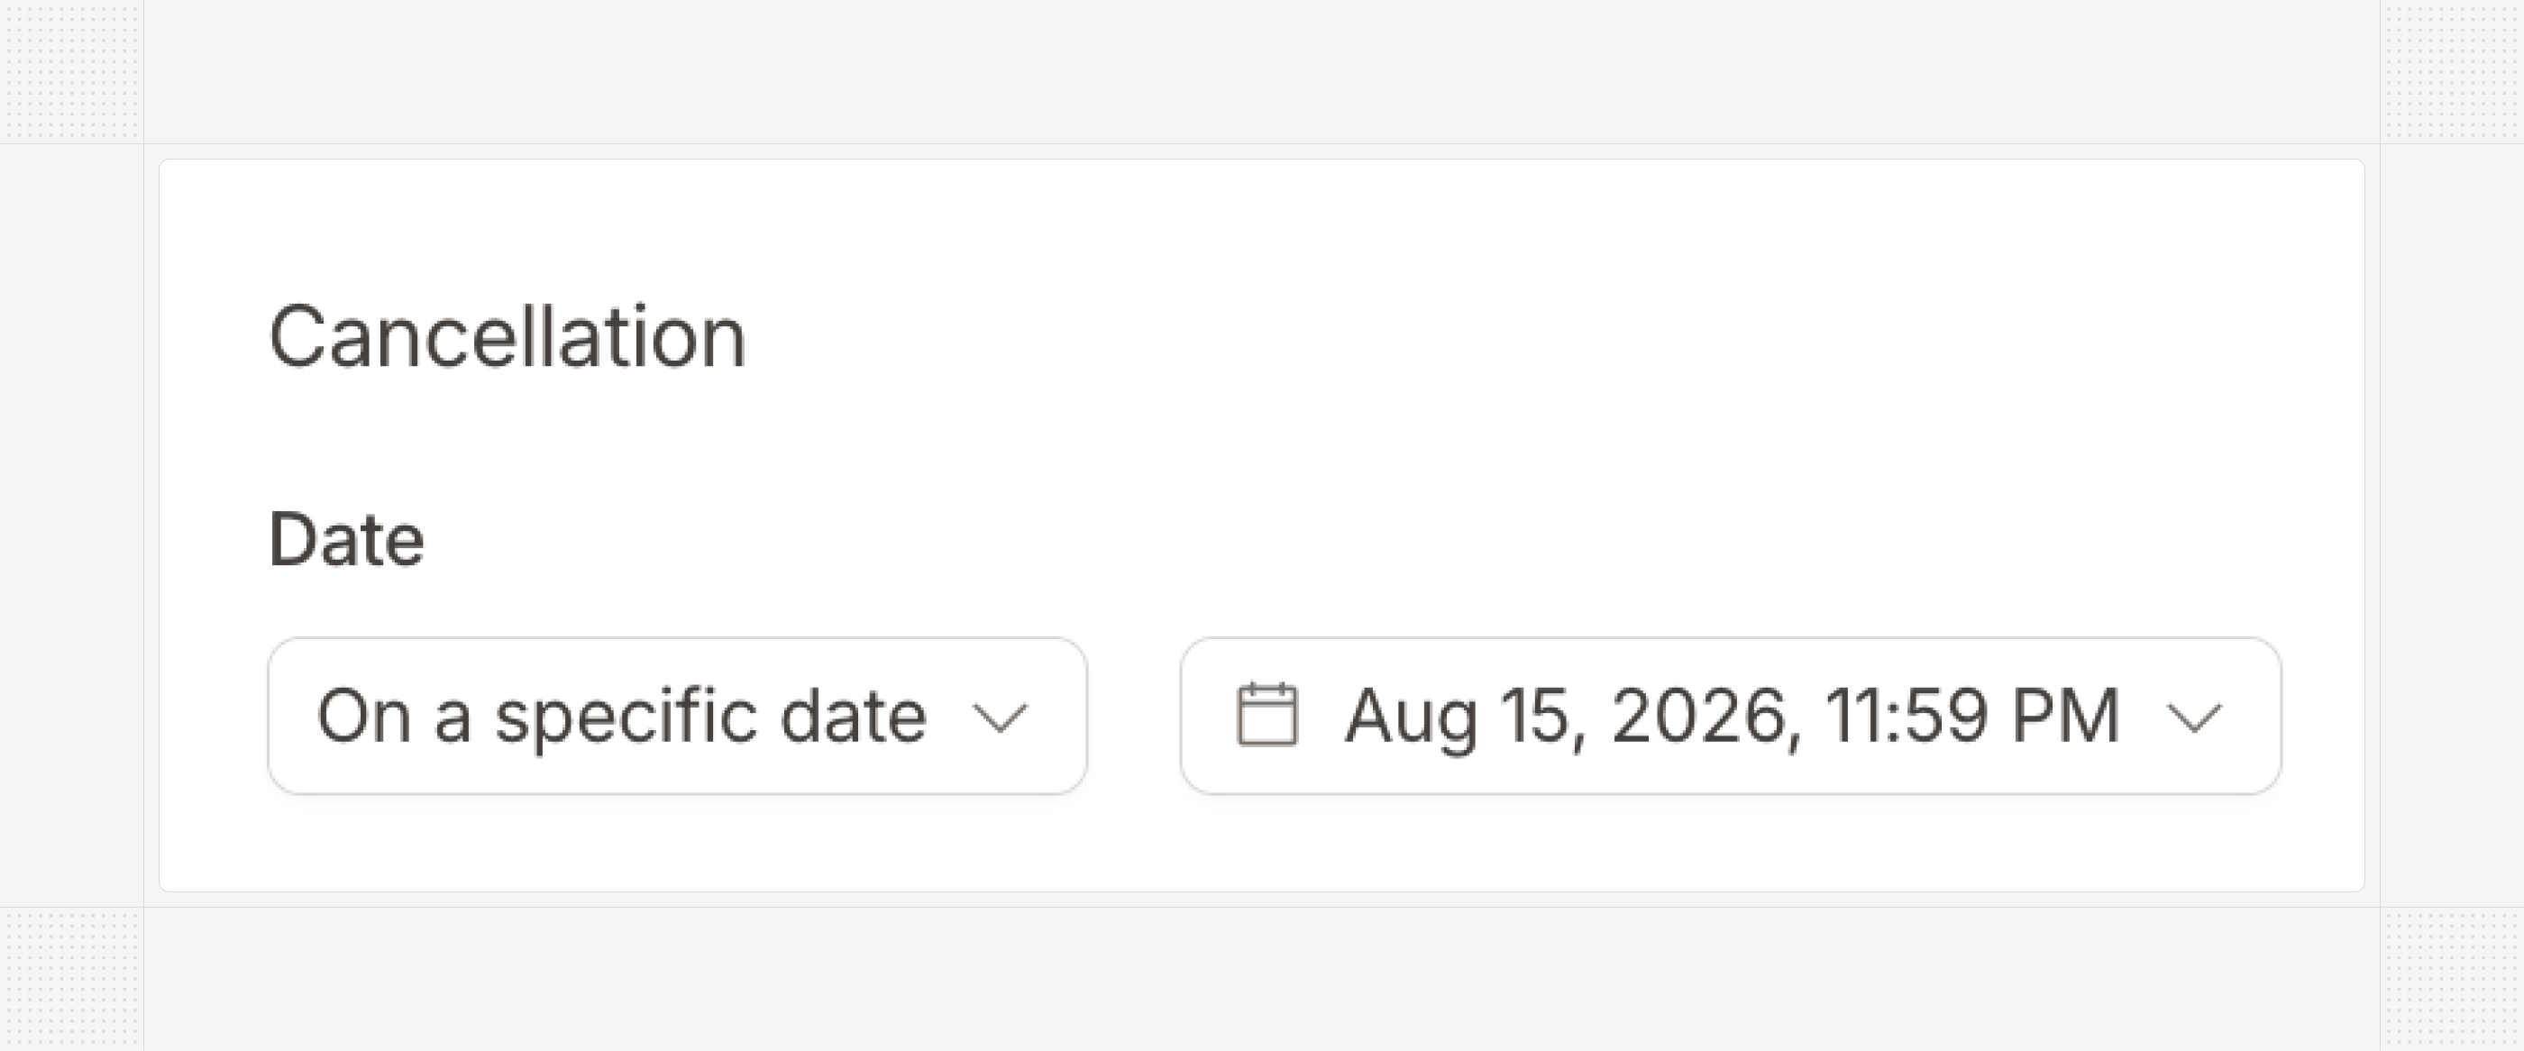Click the 'Date' field label
This screenshot has width=2524, height=1051.
(x=346, y=540)
